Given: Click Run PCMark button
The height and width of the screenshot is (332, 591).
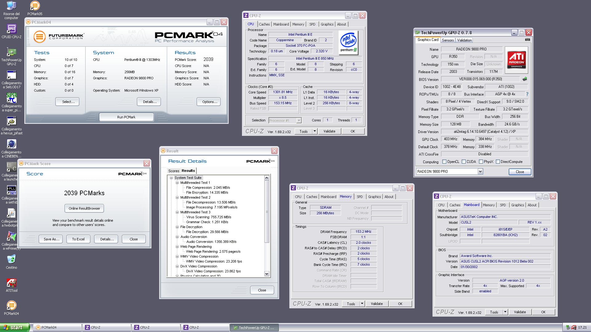Looking at the screenshot, I should tap(126, 117).
